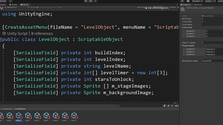This screenshot has height=125, width=223.
Task: Click the ScriptableObject base class name
Action: point(100,39)
